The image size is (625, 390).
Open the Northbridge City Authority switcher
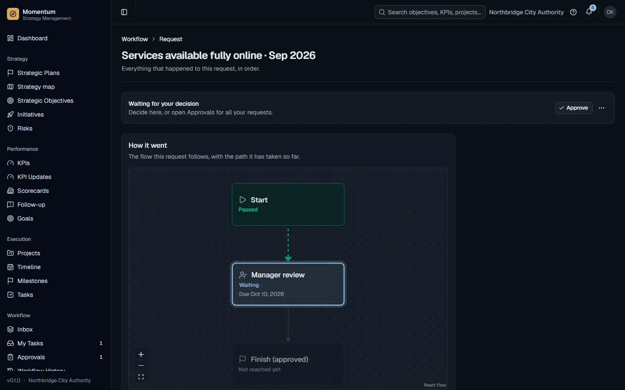click(x=526, y=12)
